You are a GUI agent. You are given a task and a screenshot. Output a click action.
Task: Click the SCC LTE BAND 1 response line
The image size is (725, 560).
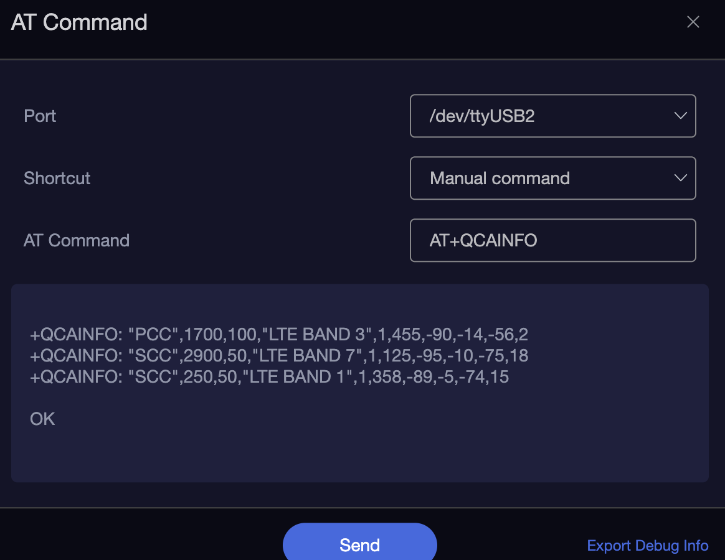pos(269,377)
